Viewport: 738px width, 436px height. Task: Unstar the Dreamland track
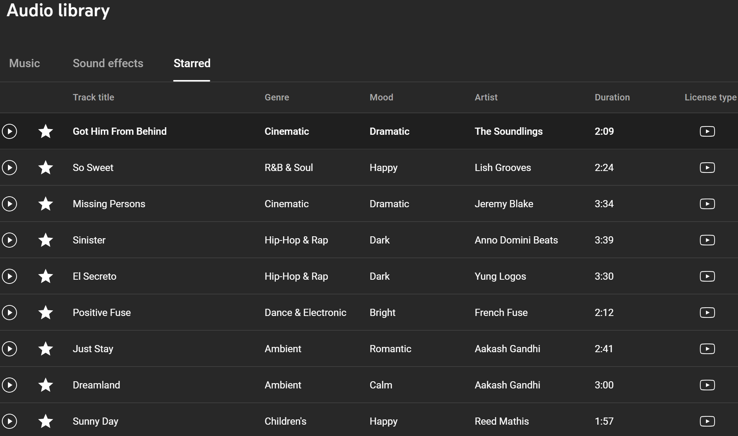point(46,385)
